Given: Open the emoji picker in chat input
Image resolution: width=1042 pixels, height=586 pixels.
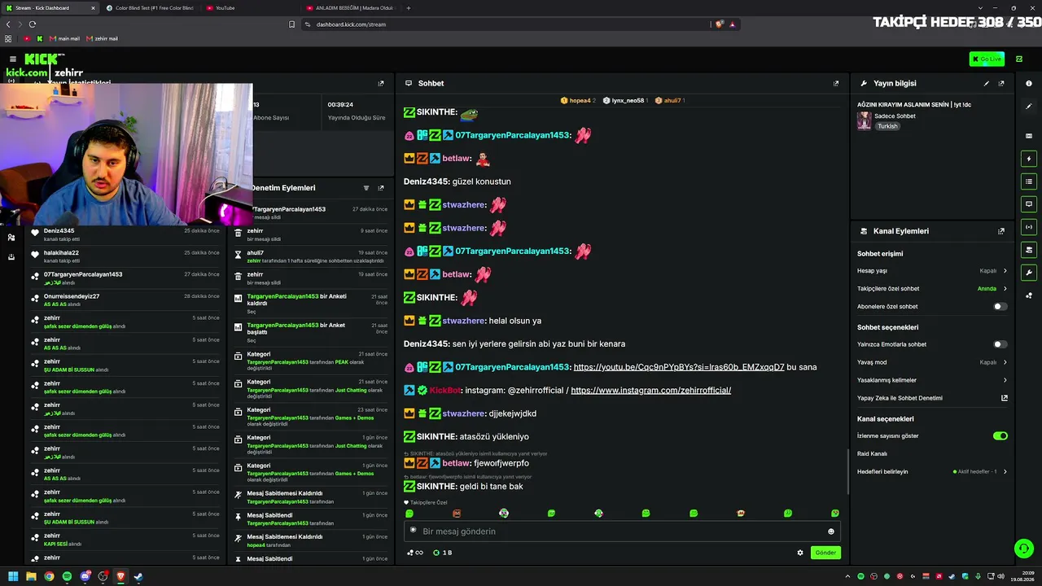Looking at the screenshot, I should (830, 531).
